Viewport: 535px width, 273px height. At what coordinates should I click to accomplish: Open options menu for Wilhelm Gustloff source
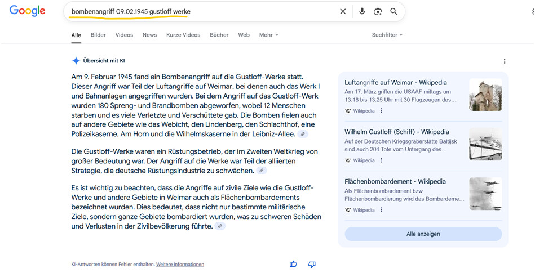382,160
